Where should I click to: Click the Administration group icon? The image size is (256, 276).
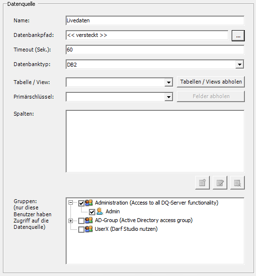[x=89, y=203]
